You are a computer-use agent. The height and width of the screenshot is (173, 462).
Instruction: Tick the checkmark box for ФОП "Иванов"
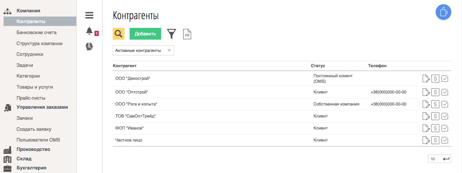coord(445,128)
